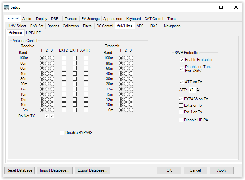Uncheck Enable Protection under SWR Protection

coord(182,60)
